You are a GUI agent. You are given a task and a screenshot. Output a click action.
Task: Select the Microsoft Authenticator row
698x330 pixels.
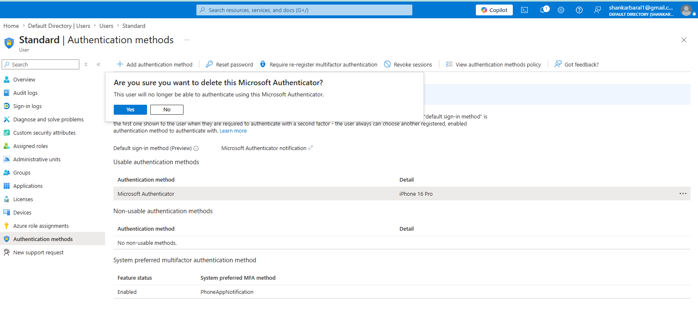402,194
